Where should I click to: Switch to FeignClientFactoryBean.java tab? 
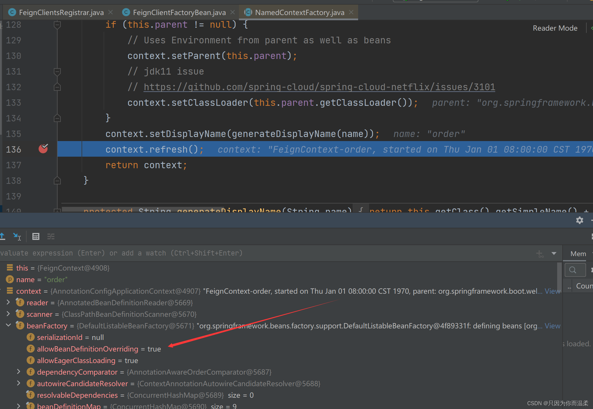pos(179,12)
